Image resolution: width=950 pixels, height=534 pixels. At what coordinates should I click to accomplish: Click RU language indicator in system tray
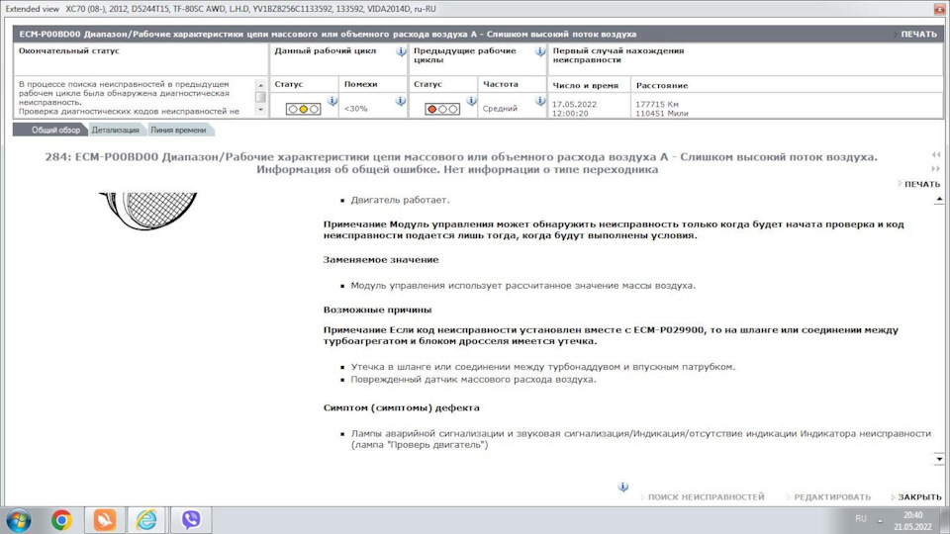[860, 519]
